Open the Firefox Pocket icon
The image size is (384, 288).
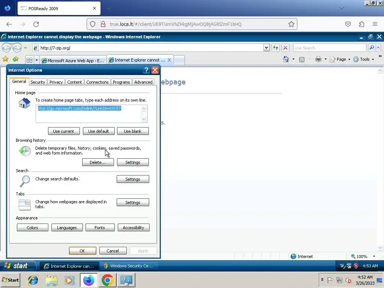348,24
